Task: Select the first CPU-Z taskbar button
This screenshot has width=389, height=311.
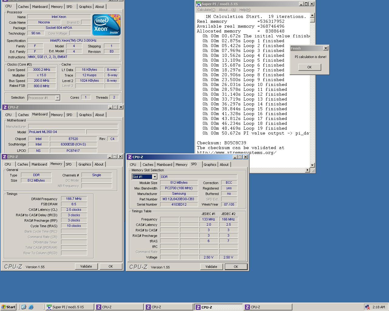Action: [x=119, y=307]
